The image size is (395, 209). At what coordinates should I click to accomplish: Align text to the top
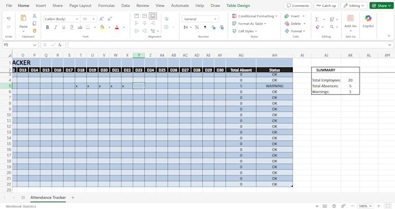point(137,16)
